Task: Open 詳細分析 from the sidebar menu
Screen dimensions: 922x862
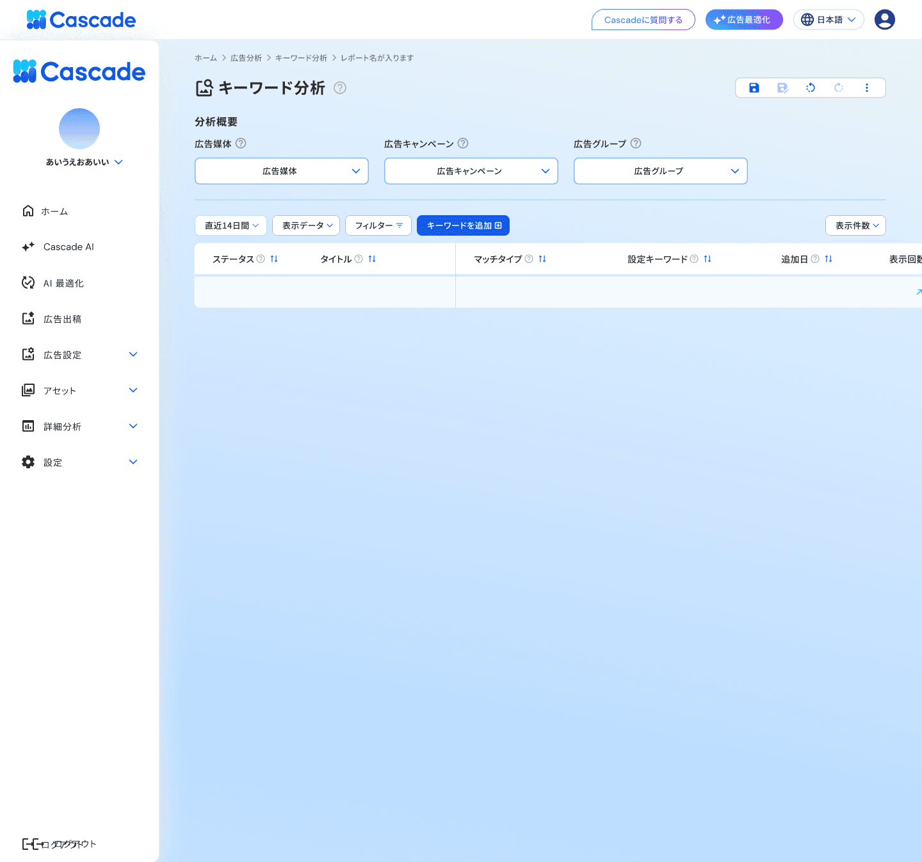Action: pyautogui.click(x=62, y=426)
